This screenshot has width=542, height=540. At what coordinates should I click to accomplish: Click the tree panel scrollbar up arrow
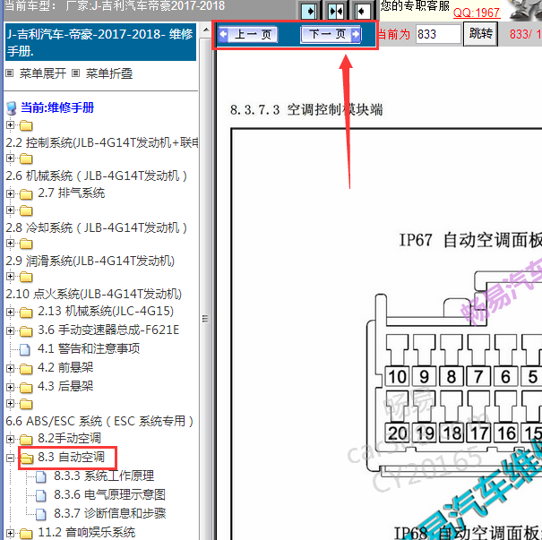(x=206, y=30)
